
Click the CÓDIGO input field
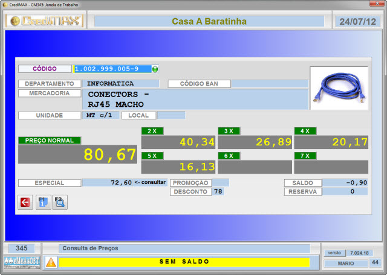pos(111,69)
